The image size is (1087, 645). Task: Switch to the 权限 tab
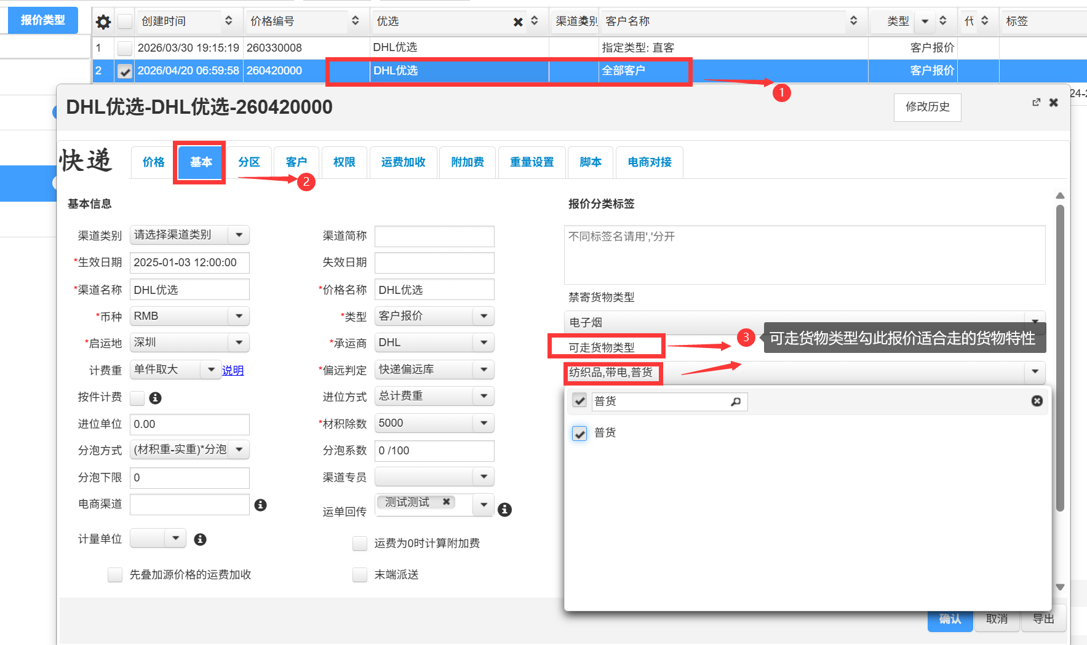point(344,162)
